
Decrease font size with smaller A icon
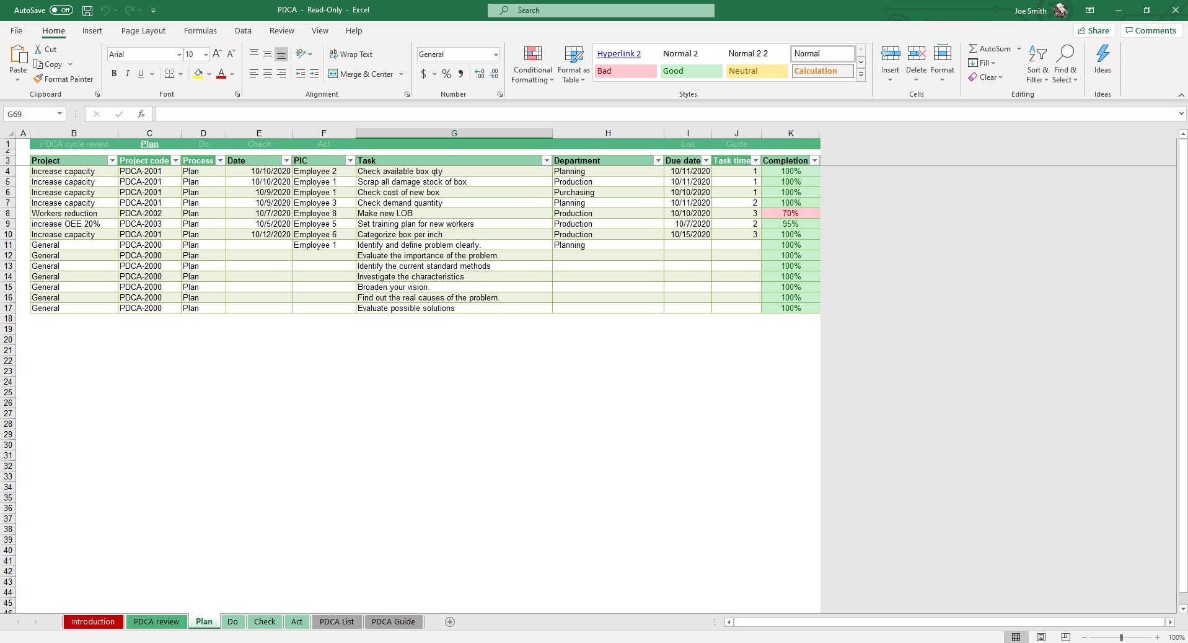(231, 55)
